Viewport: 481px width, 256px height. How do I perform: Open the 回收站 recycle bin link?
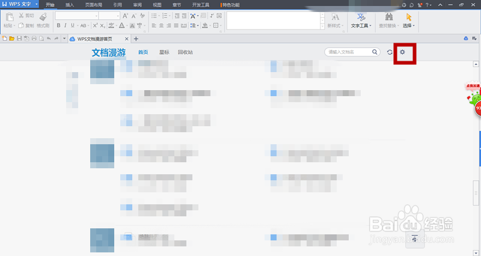pos(185,52)
